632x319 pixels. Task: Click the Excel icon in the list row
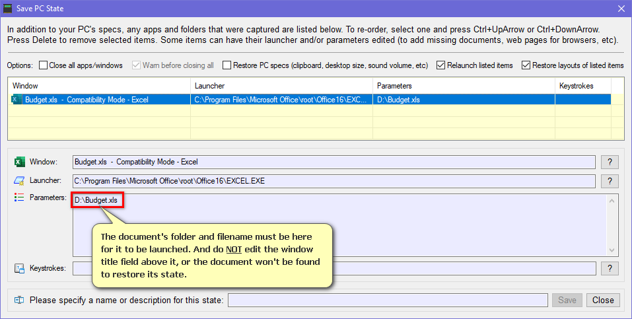click(17, 100)
